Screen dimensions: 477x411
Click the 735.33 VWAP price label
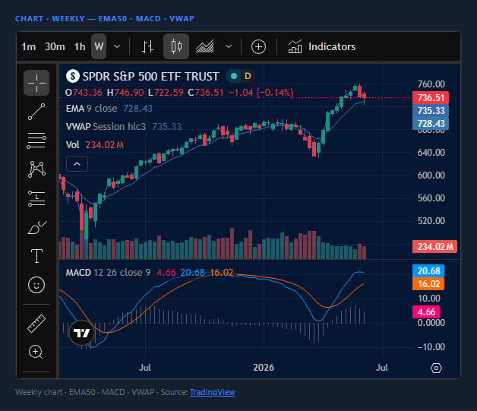(431, 111)
